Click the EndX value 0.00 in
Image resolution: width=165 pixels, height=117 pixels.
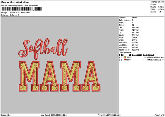pos(134,38)
